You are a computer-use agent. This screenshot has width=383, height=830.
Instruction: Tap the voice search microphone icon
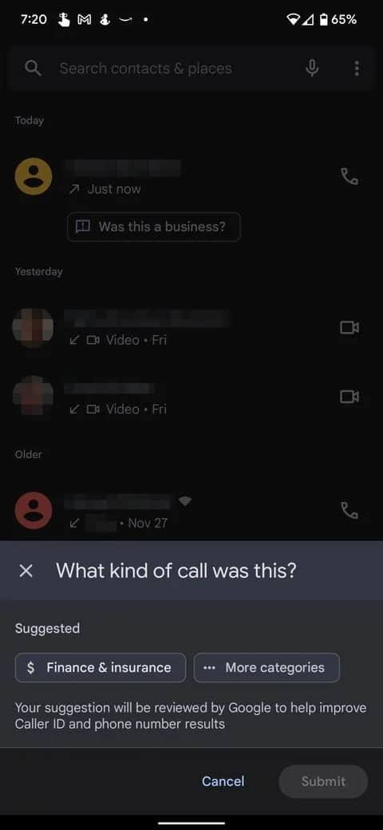312,69
